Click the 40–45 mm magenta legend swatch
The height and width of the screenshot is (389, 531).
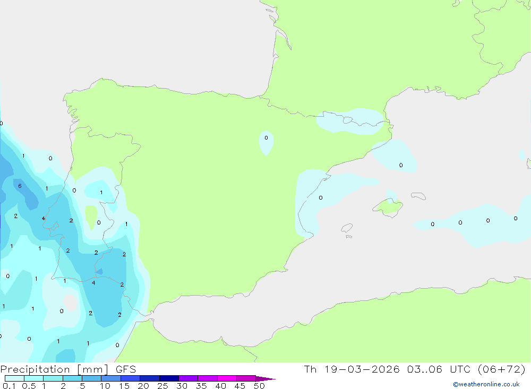click(x=227, y=378)
